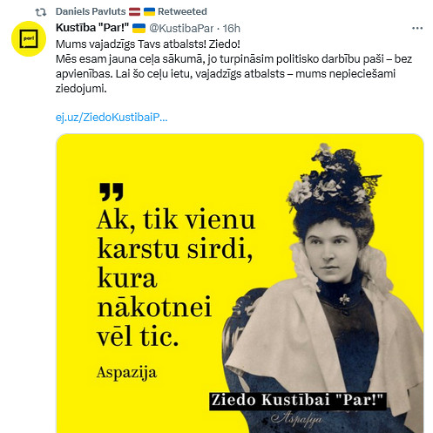Click the Ziedo Kustībai "Par!" banner in image
The width and height of the screenshot is (433, 433).
(297, 400)
